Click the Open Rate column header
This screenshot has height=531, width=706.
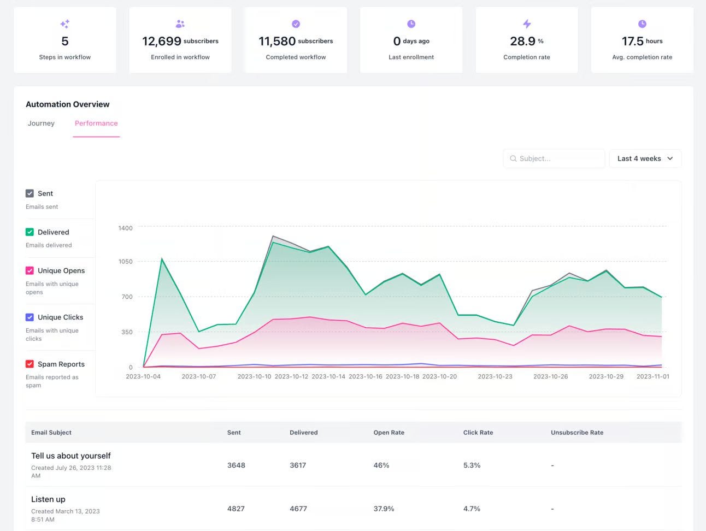(x=389, y=432)
